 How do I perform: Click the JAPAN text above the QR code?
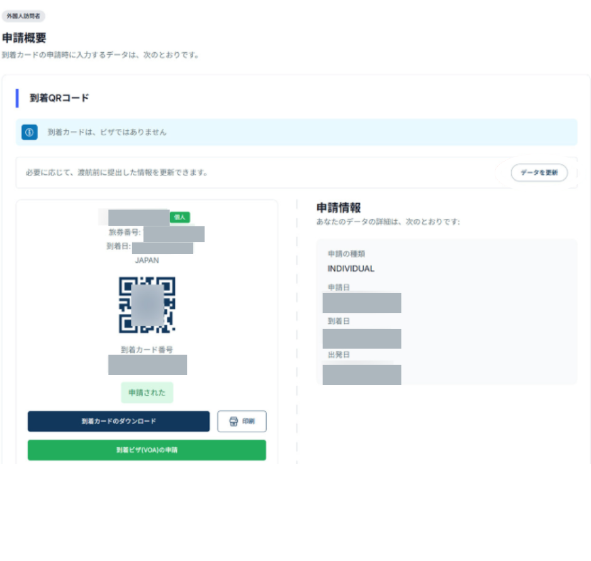pyautogui.click(x=147, y=260)
